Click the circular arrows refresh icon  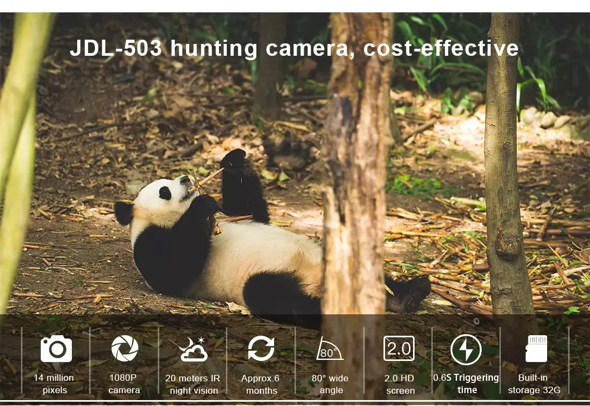tap(261, 349)
